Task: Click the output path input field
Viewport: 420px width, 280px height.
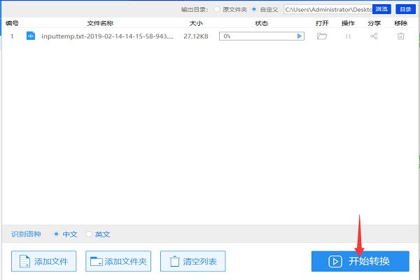Action: pos(328,9)
